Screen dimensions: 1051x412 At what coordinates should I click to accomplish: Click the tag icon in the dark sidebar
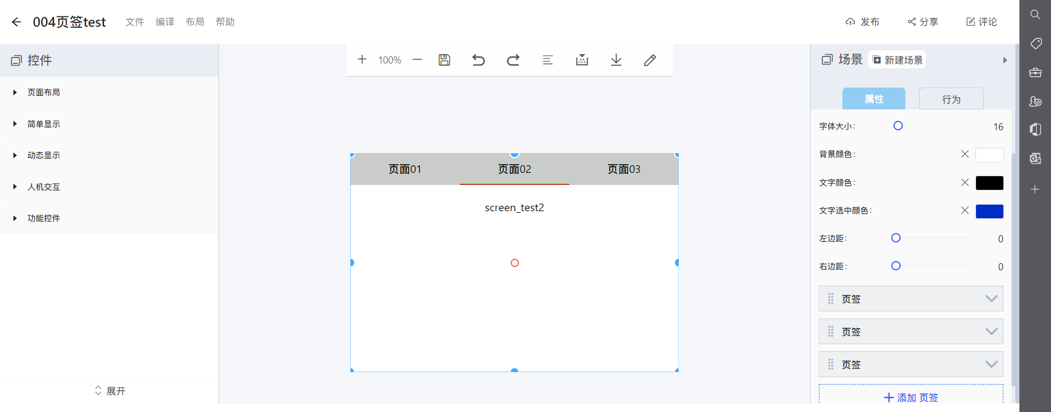pos(1036,43)
